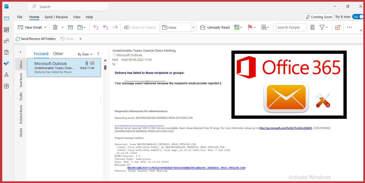Archive the selected message

coord(70,27)
